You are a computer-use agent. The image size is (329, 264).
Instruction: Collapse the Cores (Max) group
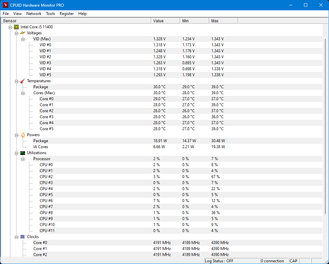tap(23, 93)
